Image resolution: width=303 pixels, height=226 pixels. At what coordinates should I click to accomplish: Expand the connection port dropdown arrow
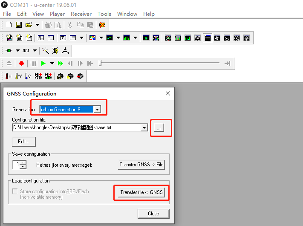[x=17, y=50]
